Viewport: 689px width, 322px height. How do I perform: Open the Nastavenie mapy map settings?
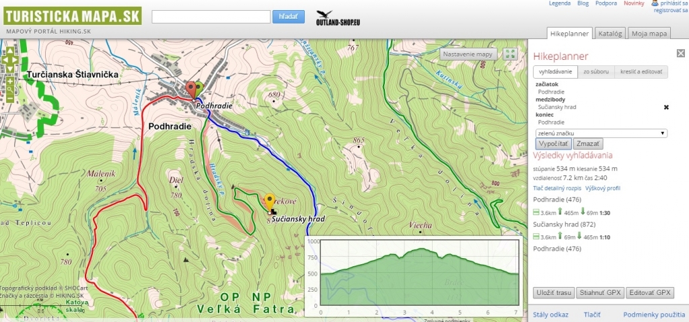(469, 54)
